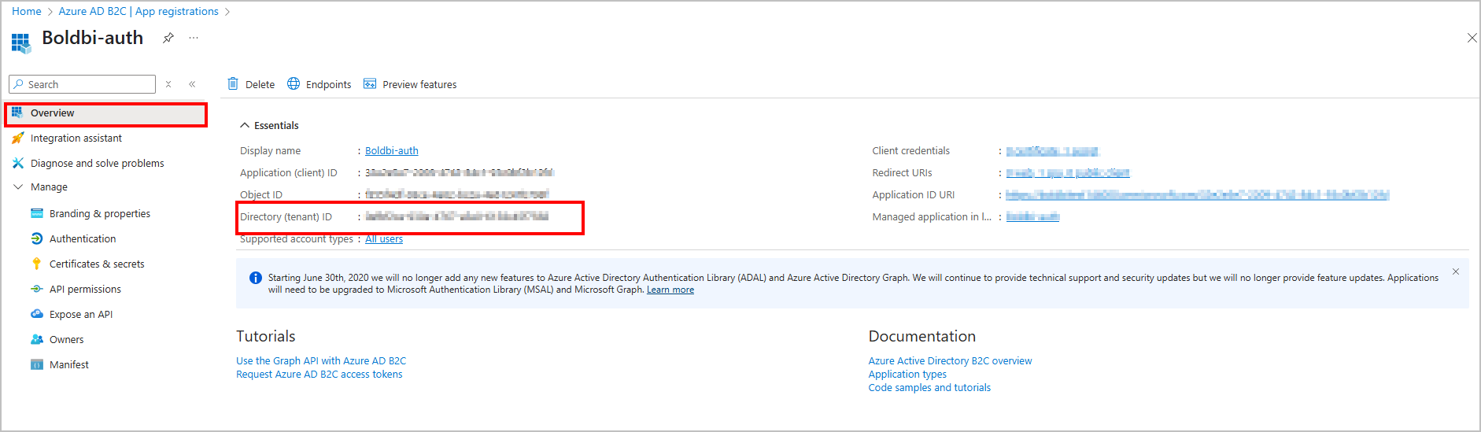Go to Azure AD B2C App registrations breadcrumb

pos(138,11)
